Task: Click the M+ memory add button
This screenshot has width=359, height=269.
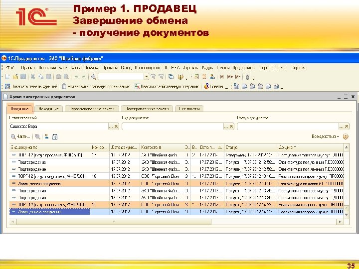Action: click(x=230, y=77)
